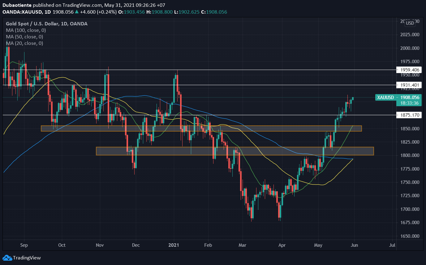Click the Apr label on time axis
The image size is (426, 265).
tap(282, 245)
